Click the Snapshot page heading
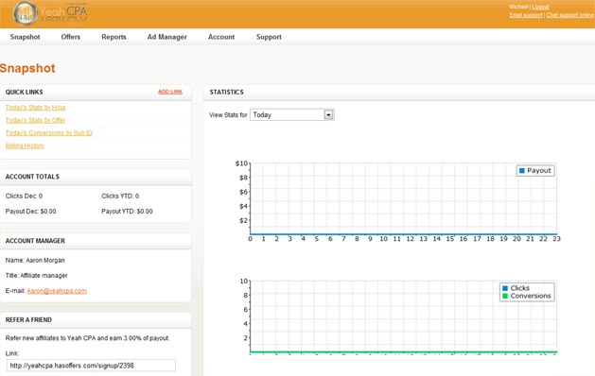Screen dimensions: 595x376 tap(27, 68)
